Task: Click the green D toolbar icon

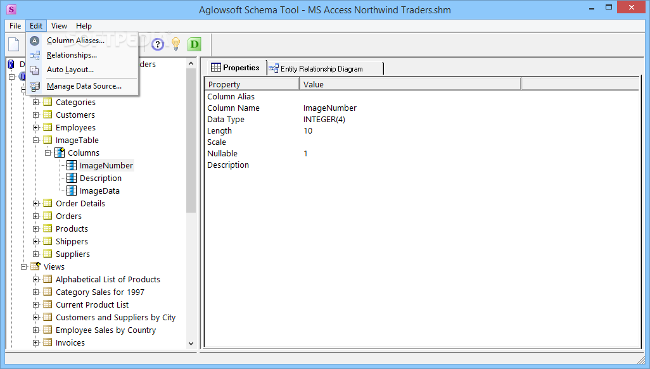Action: pyautogui.click(x=194, y=44)
